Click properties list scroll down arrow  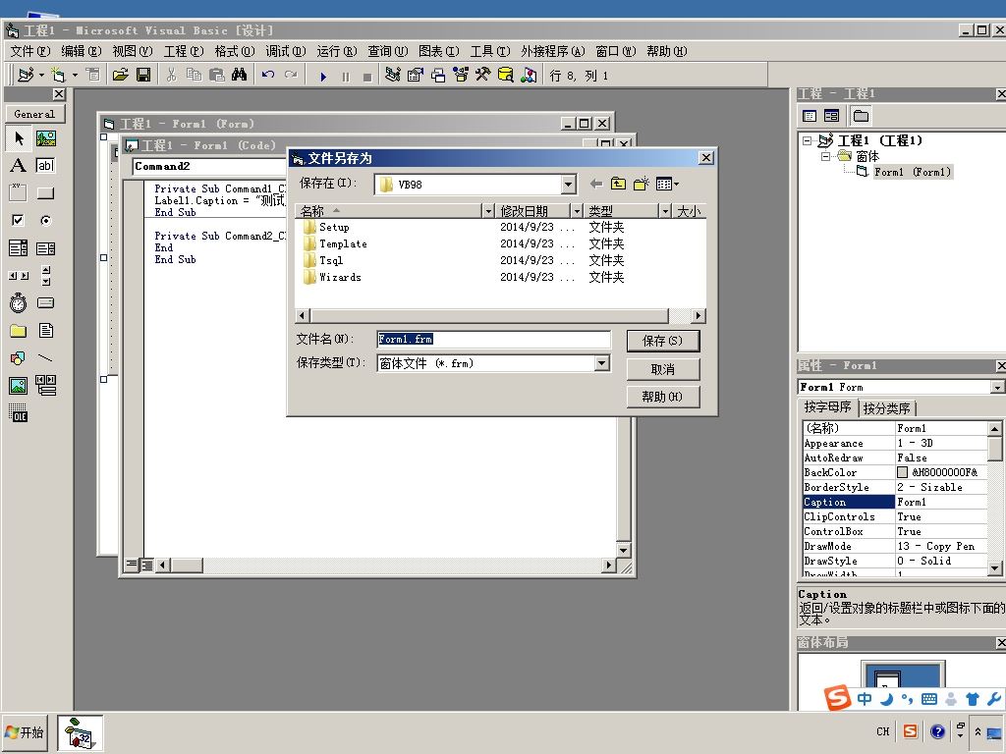click(x=994, y=568)
